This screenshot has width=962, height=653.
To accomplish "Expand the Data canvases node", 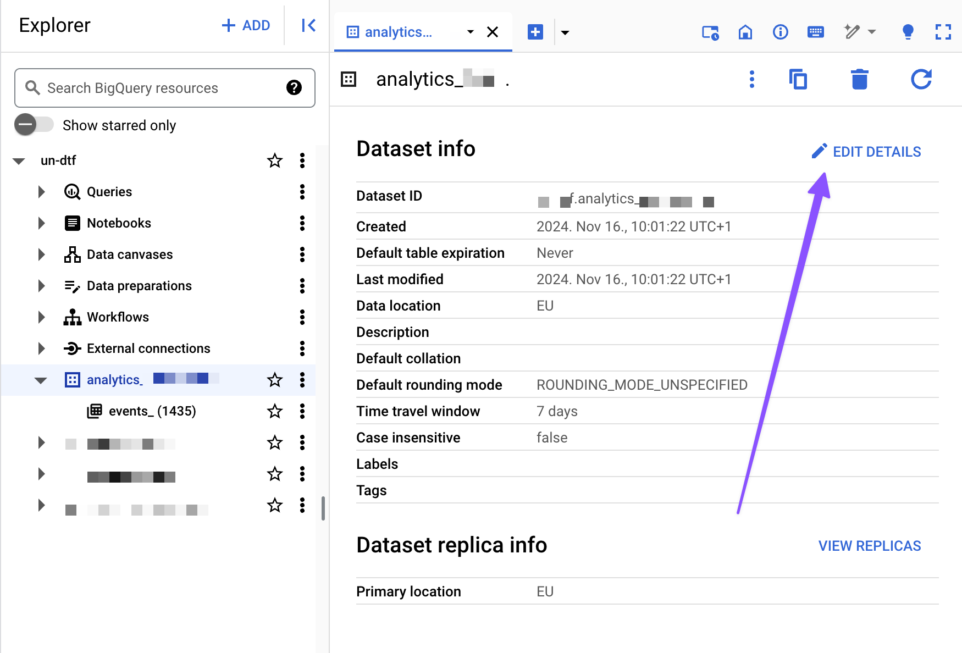I will point(41,254).
